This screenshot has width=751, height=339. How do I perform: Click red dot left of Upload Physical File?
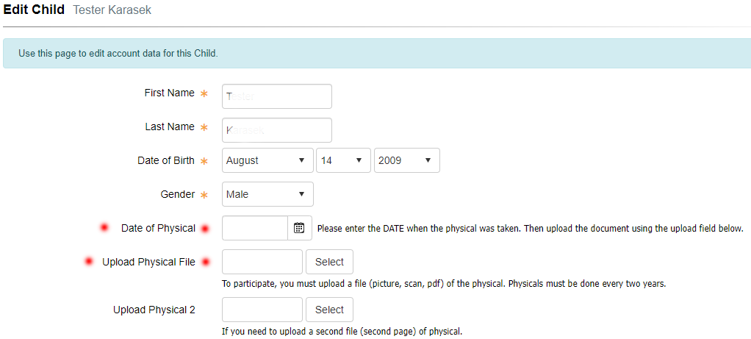[x=89, y=261]
